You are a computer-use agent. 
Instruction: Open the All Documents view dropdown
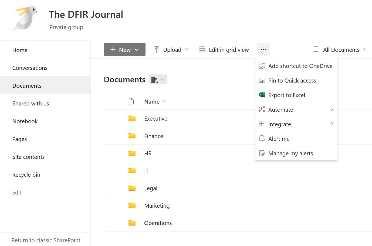340,50
